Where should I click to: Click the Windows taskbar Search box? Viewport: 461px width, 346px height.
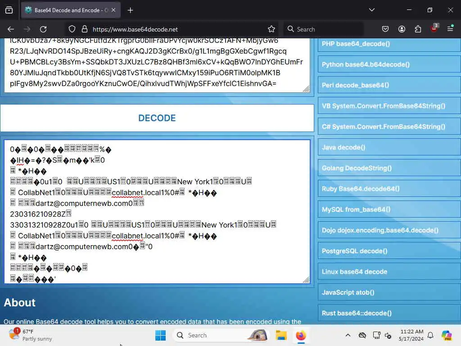click(x=221, y=335)
